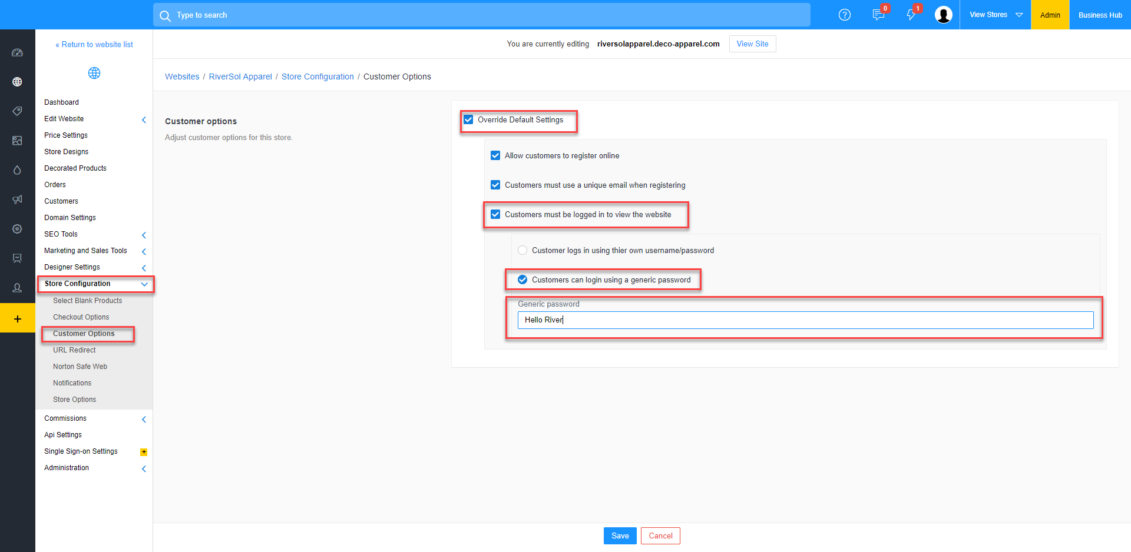Select Customers can login using generic password
The height and width of the screenshot is (552, 1131).
(522, 280)
